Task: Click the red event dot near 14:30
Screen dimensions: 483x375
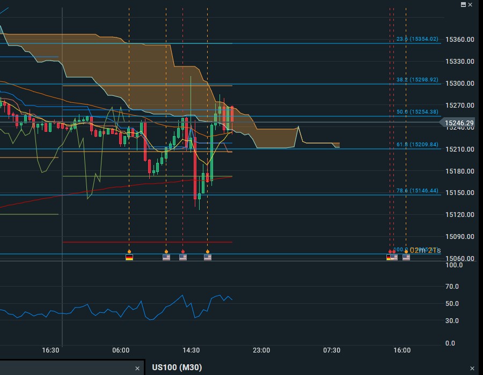Action: pos(183,252)
